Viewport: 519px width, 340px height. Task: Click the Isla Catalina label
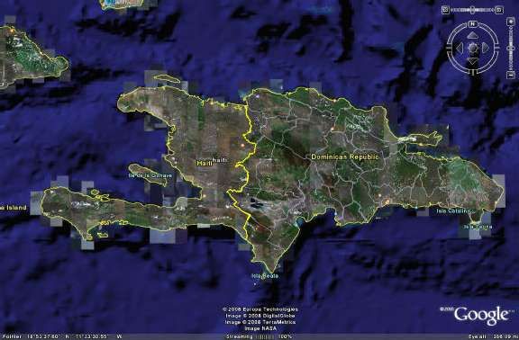point(453,210)
